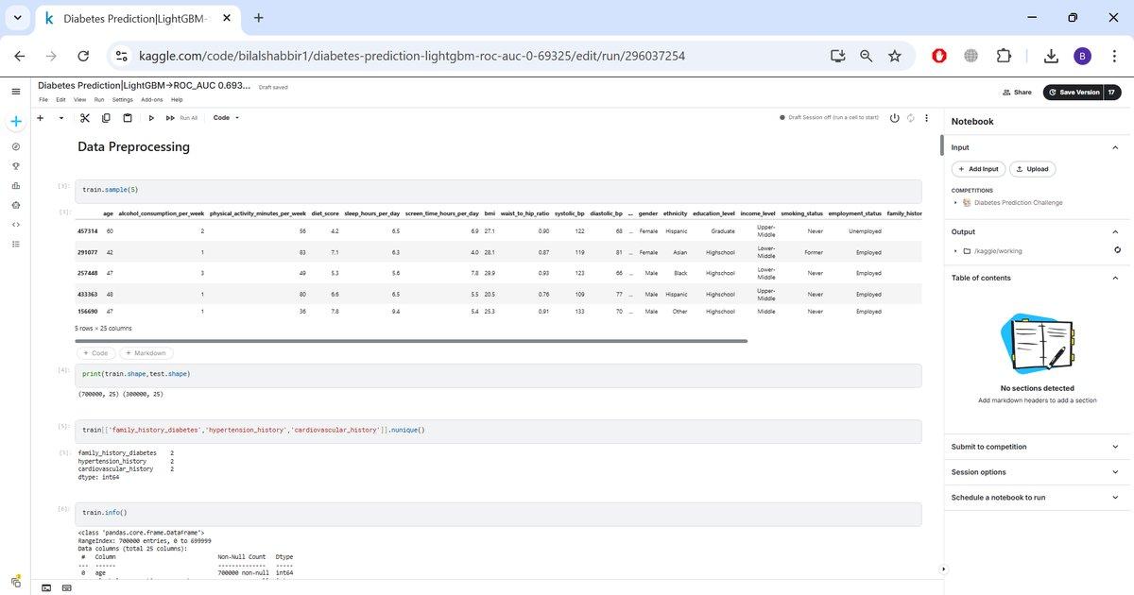Expand the /kaggle/working folder

[954, 251]
